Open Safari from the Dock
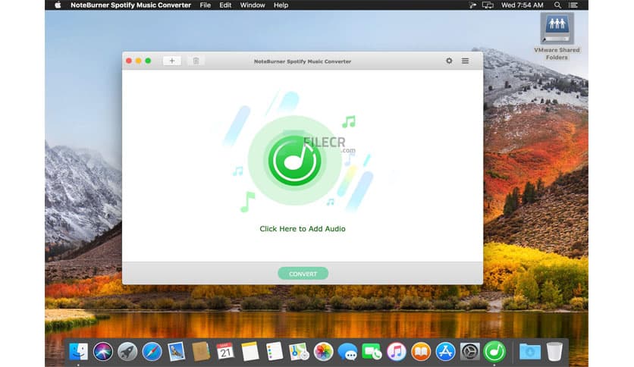 pyautogui.click(x=152, y=352)
